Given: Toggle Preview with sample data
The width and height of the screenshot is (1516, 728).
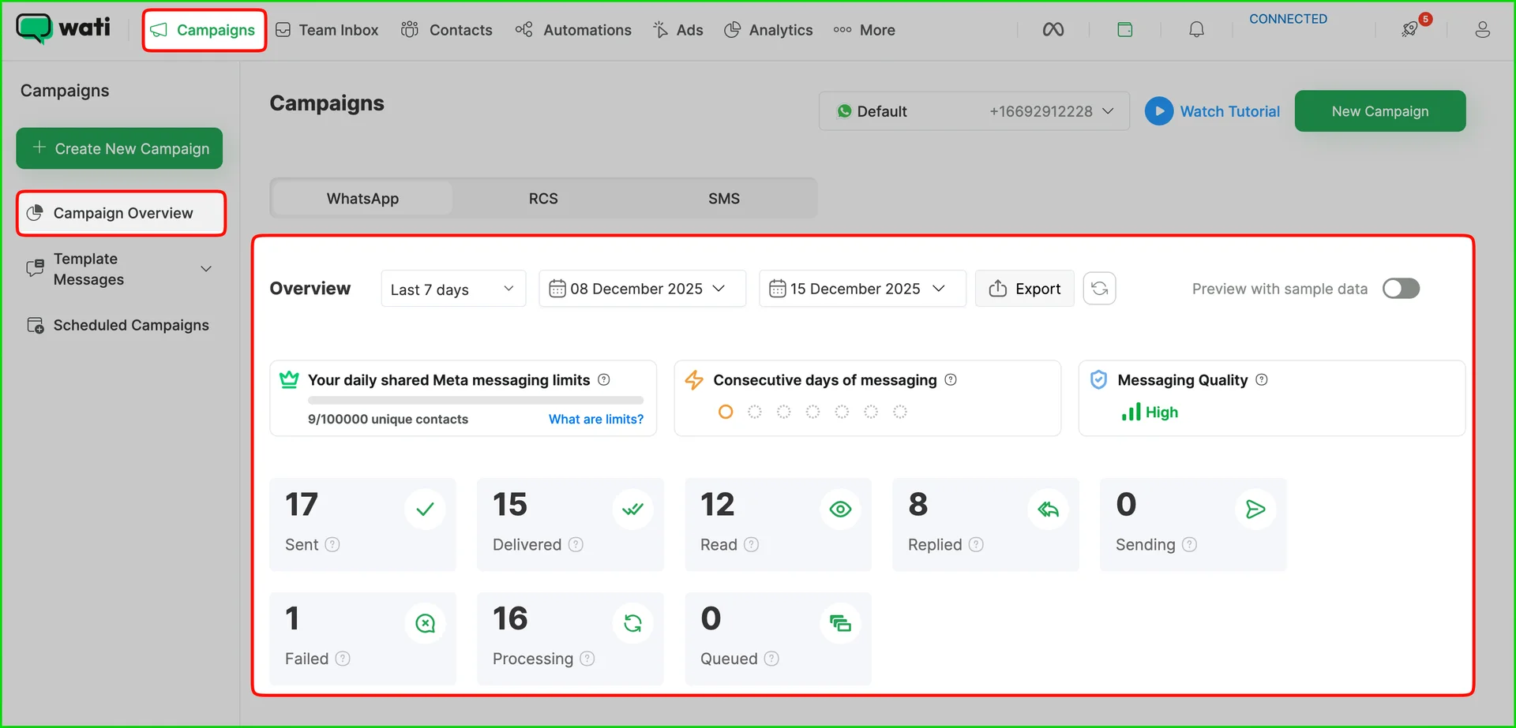Looking at the screenshot, I should point(1401,289).
